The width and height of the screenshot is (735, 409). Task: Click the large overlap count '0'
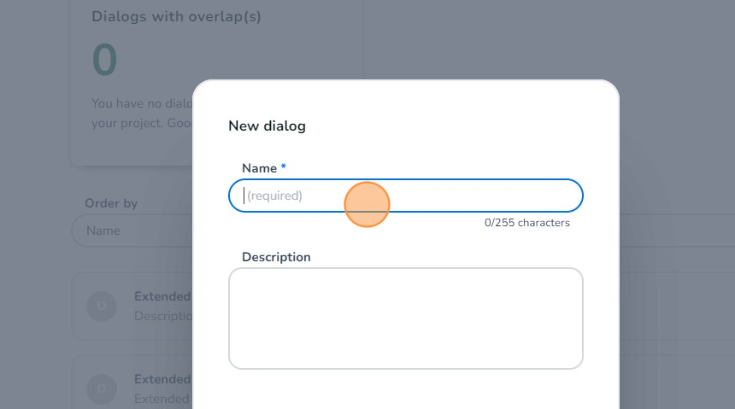pos(104,60)
